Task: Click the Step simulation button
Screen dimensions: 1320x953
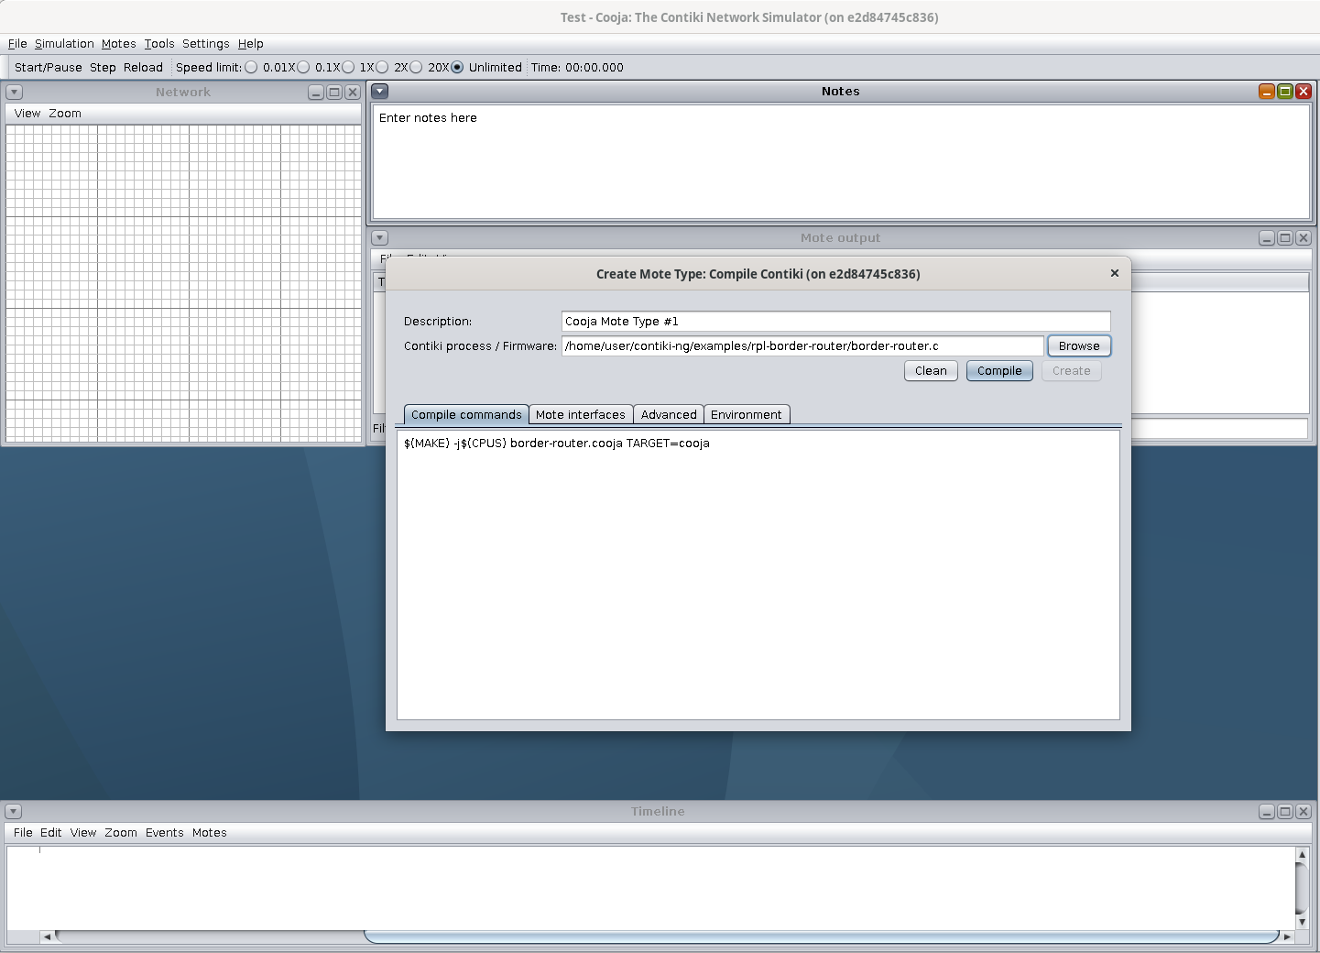Action: 103,68
